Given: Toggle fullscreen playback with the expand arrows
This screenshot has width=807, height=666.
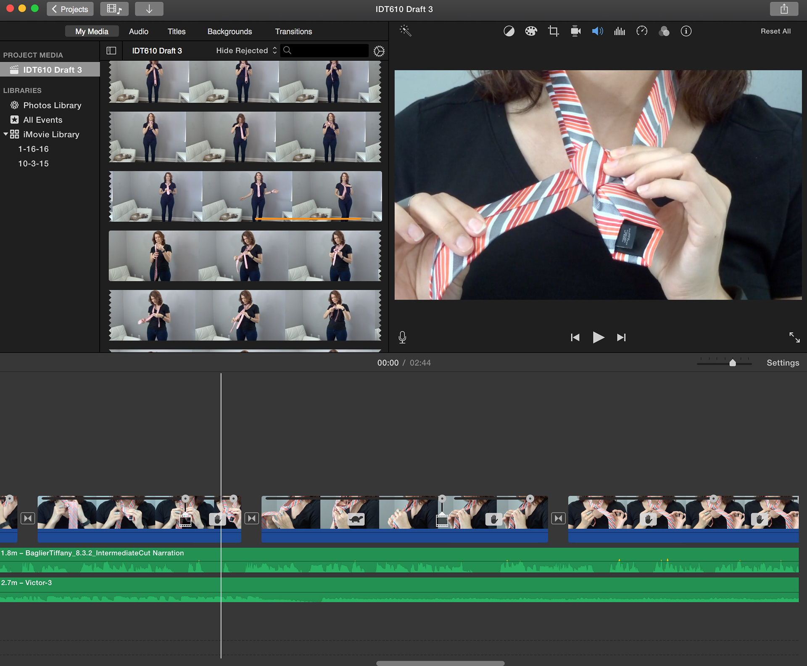Looking at the screenshot, I should [794, 337].
